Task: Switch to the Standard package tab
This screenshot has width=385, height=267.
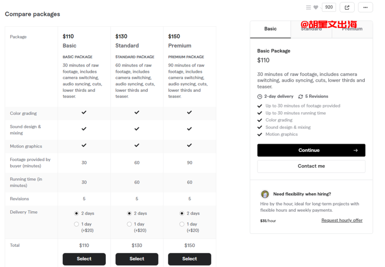Action: pos(311,29)
